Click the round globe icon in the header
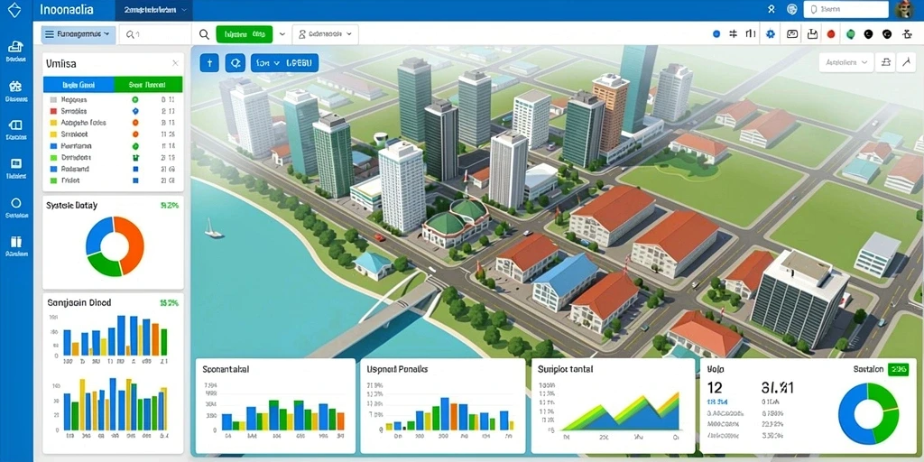Image resolution: width=924 pixels, height=462 pixels. click(x=791, y=9)
